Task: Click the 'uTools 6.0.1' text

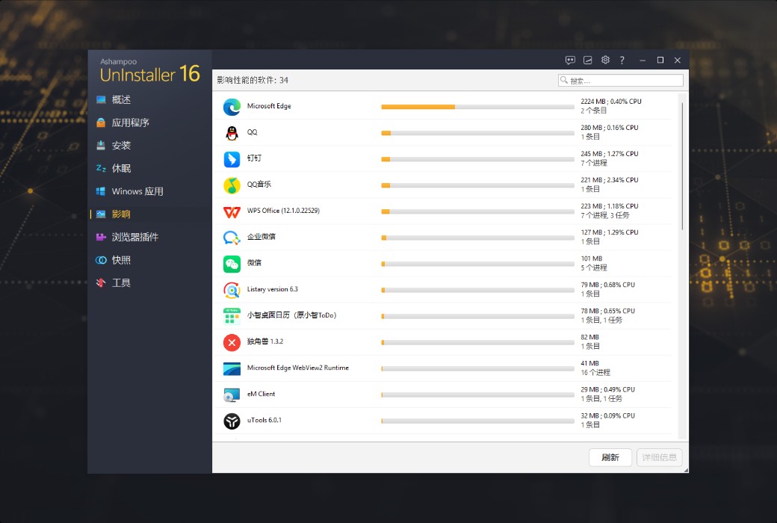Action: click(x=264, y=421)
